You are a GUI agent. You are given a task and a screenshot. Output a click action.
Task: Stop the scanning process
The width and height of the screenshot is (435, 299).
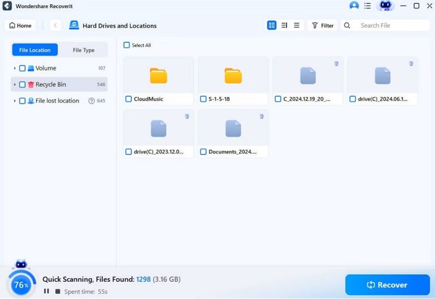point(58,291)
